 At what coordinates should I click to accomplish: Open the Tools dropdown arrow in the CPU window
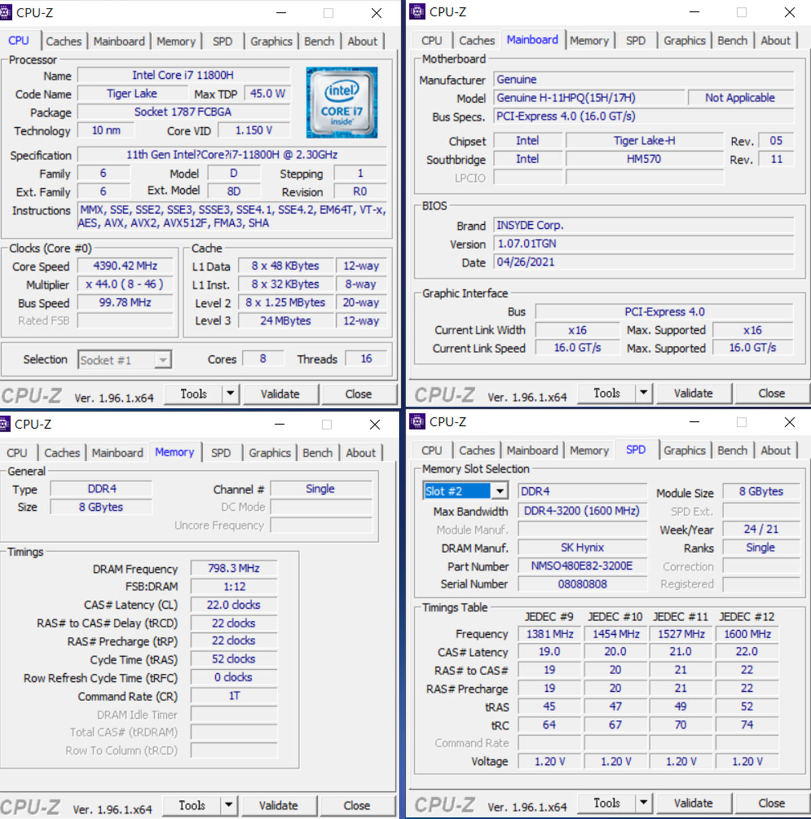(x=231, y=394)
